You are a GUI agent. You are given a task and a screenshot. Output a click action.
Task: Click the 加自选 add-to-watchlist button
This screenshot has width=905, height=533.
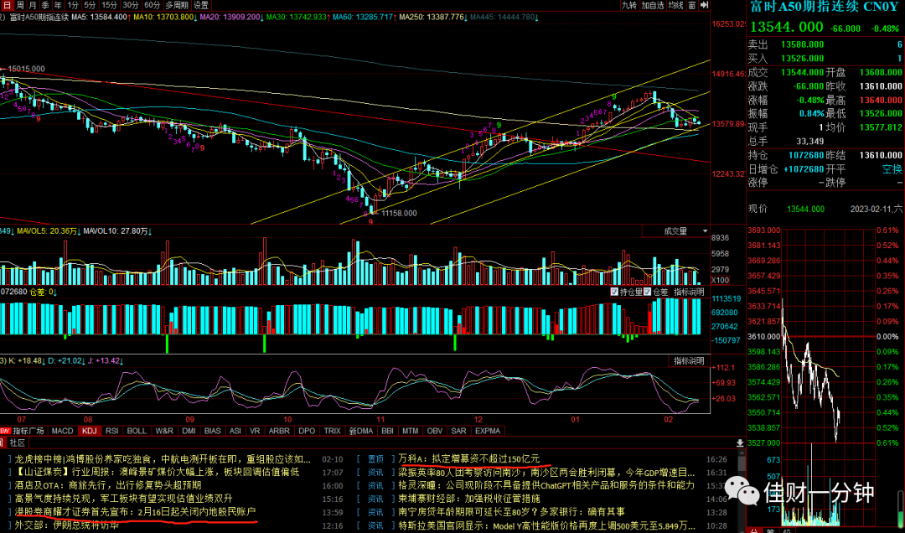652,5
